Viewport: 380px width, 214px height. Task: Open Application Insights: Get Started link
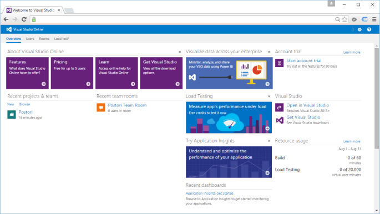209,193
